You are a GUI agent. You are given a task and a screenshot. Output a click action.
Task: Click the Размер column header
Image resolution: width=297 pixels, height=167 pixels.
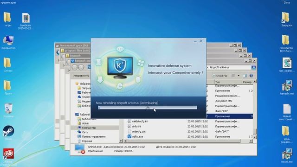(247, 82)
